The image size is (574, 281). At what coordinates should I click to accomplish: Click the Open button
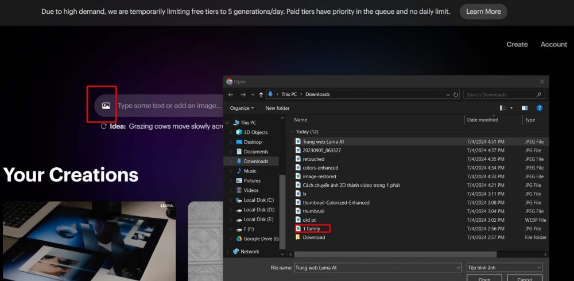click(x=484, y=278)
